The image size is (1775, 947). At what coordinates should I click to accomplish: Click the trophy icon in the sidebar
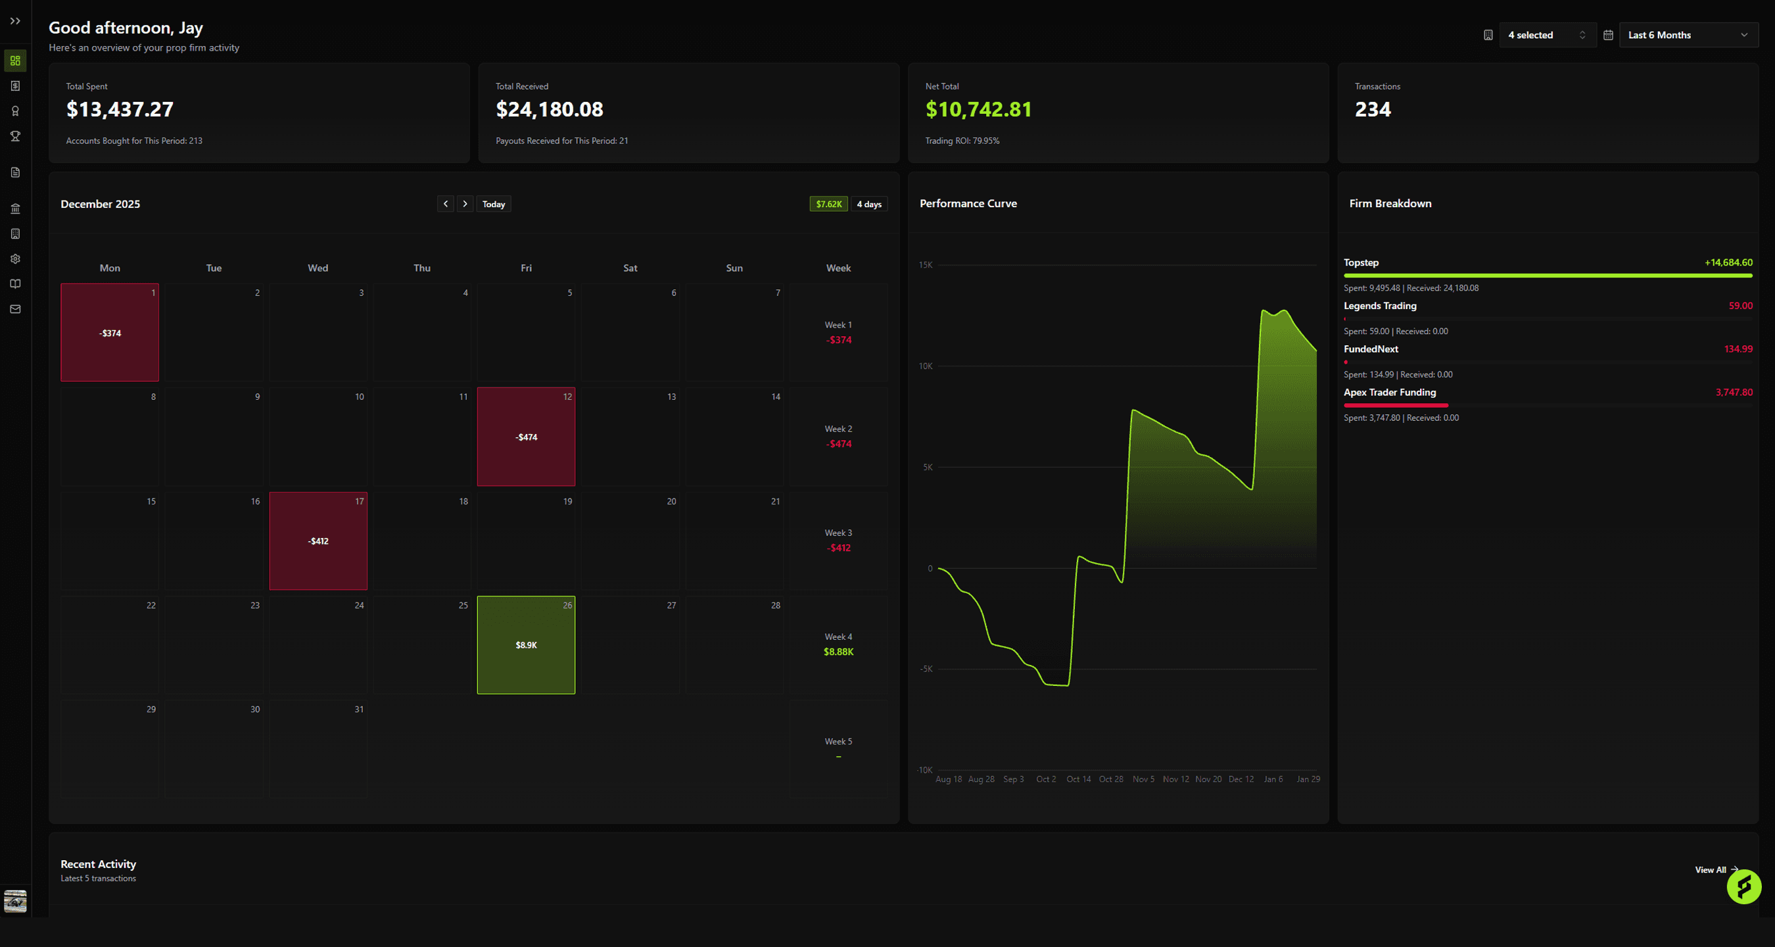(15, 137)
